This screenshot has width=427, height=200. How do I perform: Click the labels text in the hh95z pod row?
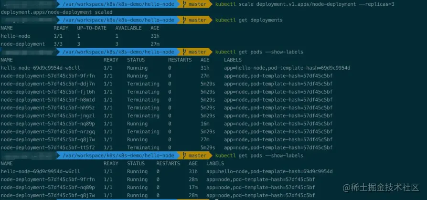(x=278, y=108)
